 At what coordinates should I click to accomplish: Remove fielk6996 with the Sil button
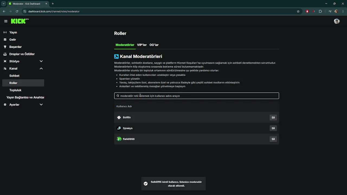coord(273,139)
